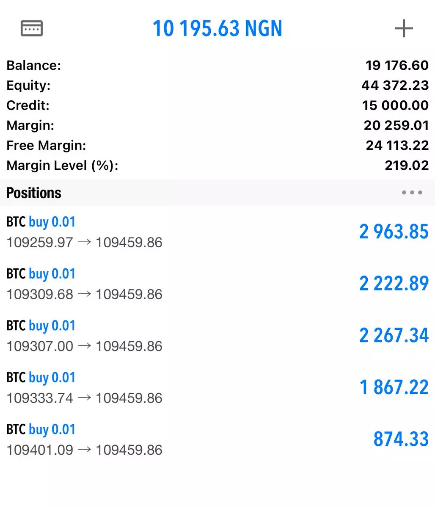
Task: Tap the 874.33 profit value
Action: [401, 439]
